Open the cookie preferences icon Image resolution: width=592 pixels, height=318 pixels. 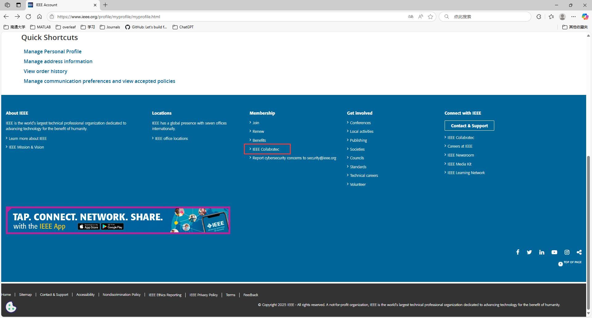tap(11, 307)
